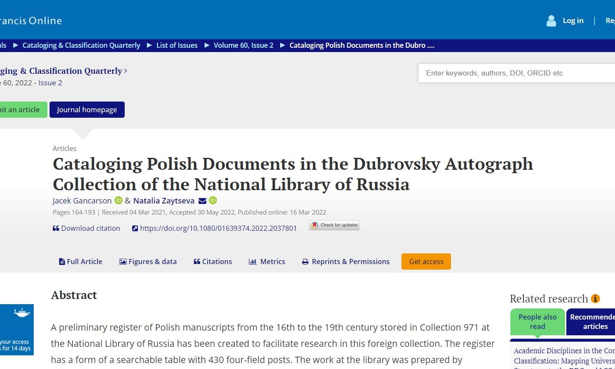Click the bar chart icon on Metrics tab
Viewport: 615px width, 369px height.
coord(252,261)
